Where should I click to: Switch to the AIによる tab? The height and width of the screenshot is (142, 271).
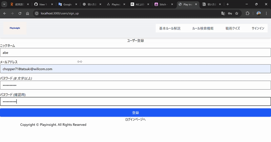138,4
